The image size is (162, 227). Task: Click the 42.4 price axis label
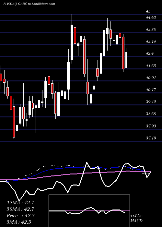tap(150, 54)
